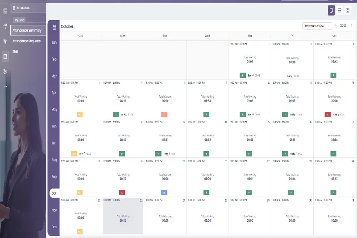Select Jul in the month strip
357x238 pixels.
[54, 143]
